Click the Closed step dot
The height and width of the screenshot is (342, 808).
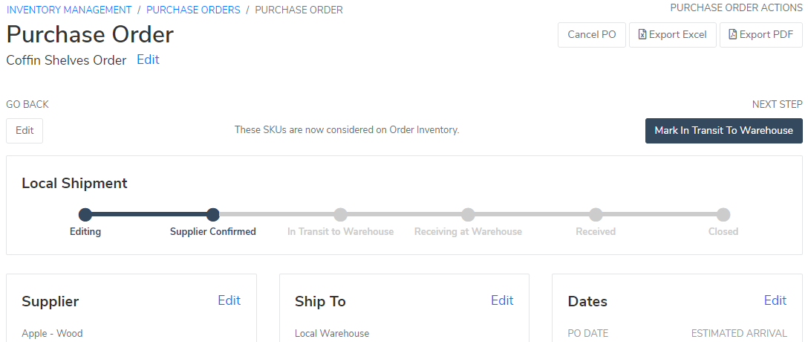coord(723,215)
